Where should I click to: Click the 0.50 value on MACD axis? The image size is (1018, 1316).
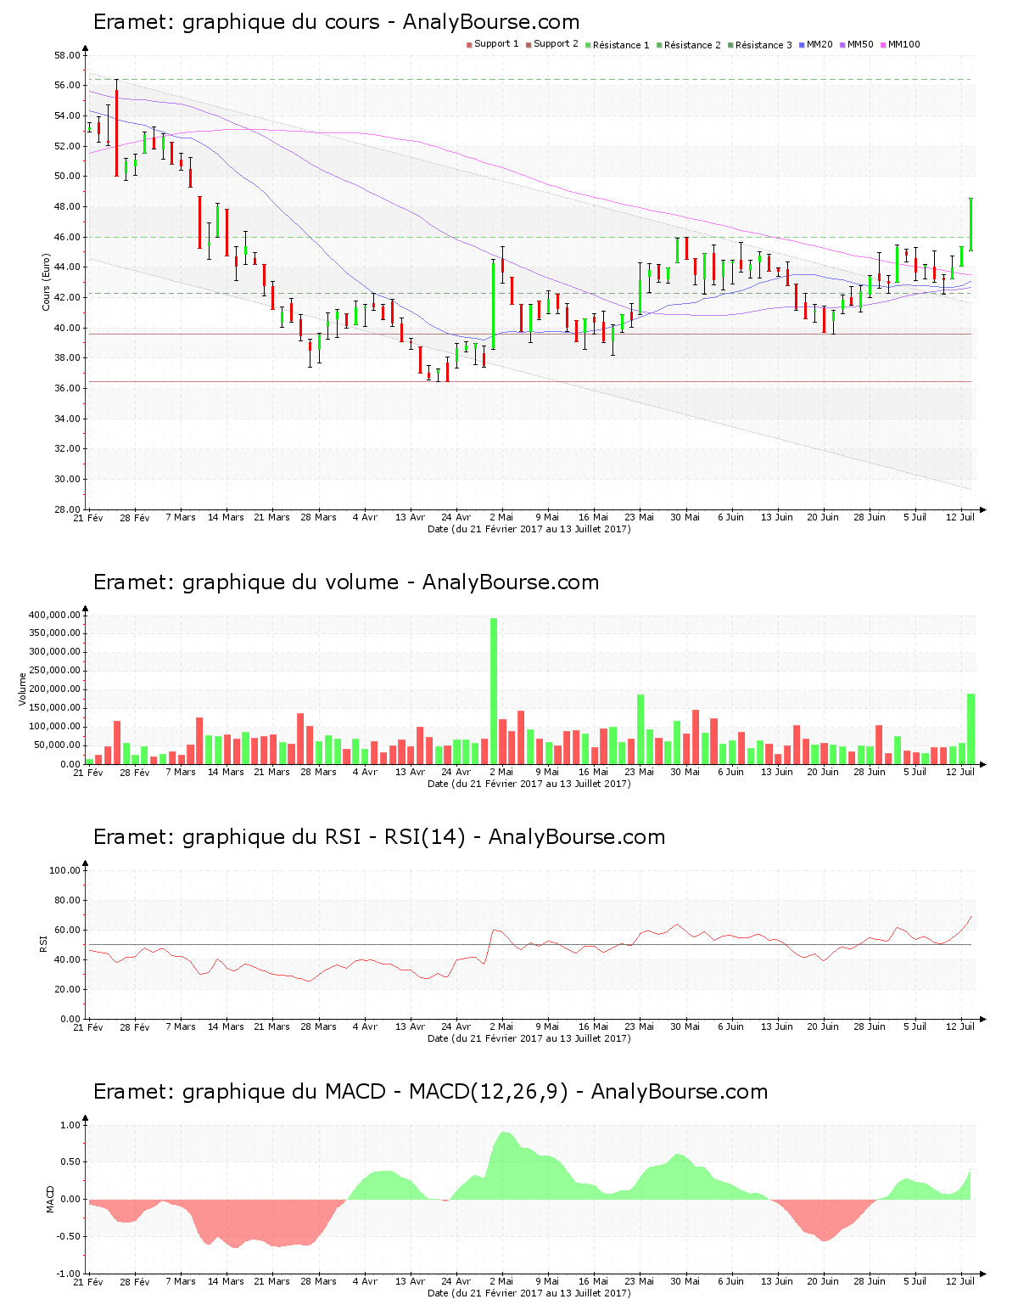click(70, 1161)
